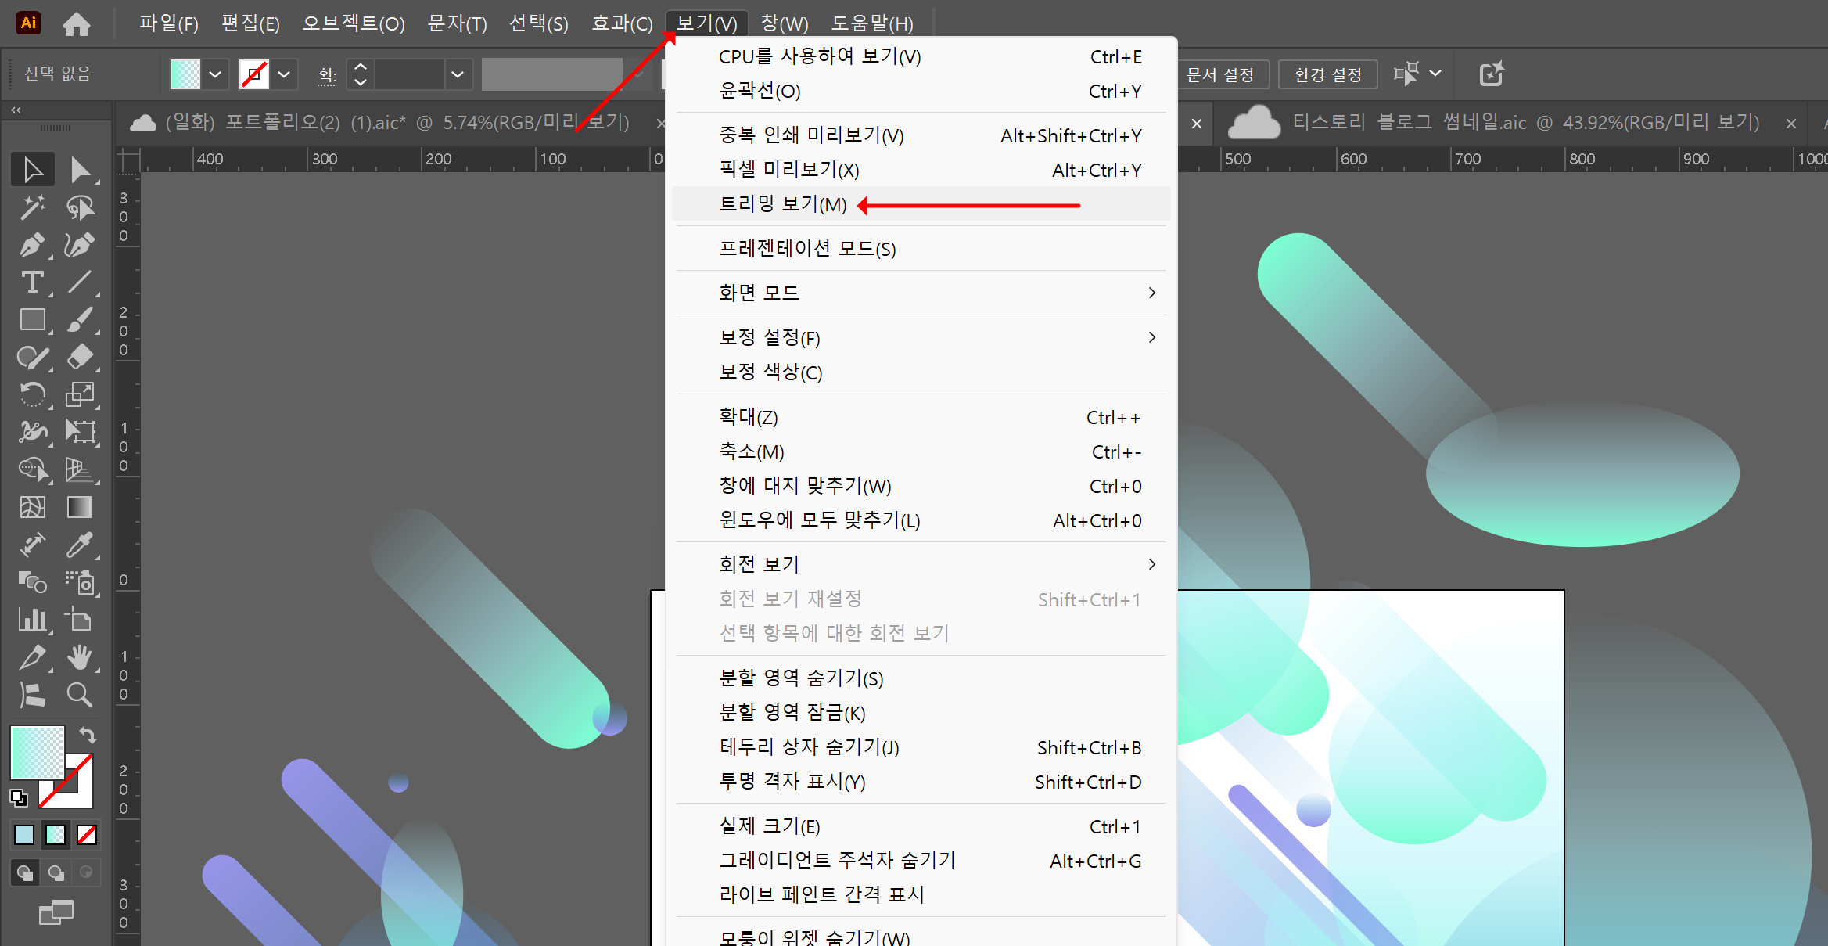Open the 창(W) menu
The height and width of the screenshot is (946, 1828).
tap(783, 23)
